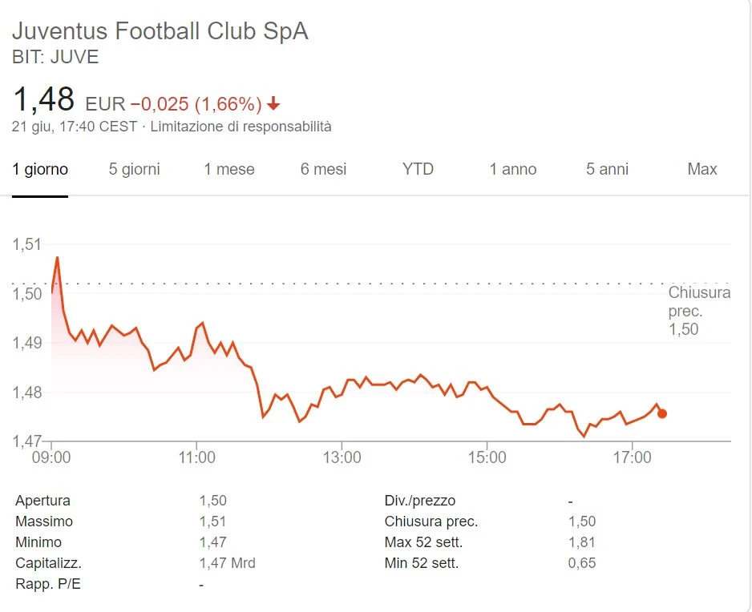Click the red down arrow icon

(273, 103)
